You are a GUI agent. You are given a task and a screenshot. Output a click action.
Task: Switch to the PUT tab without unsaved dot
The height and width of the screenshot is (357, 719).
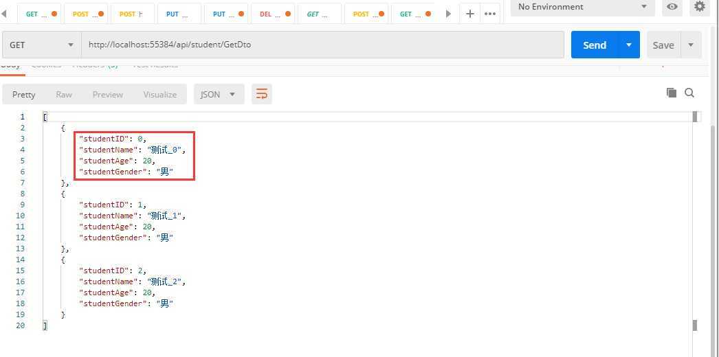click(179, 14)
